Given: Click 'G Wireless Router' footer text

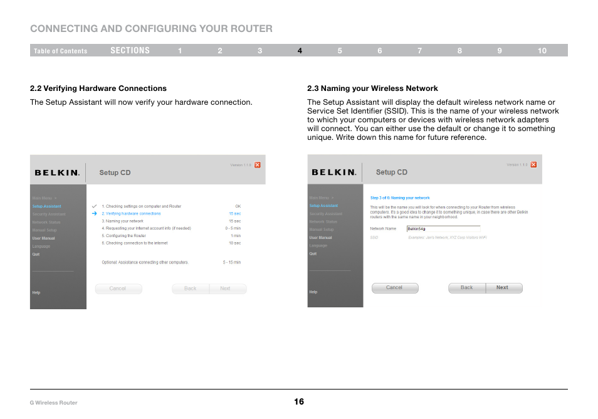Looking at the screenshot, I should click(x=53, y=403).
